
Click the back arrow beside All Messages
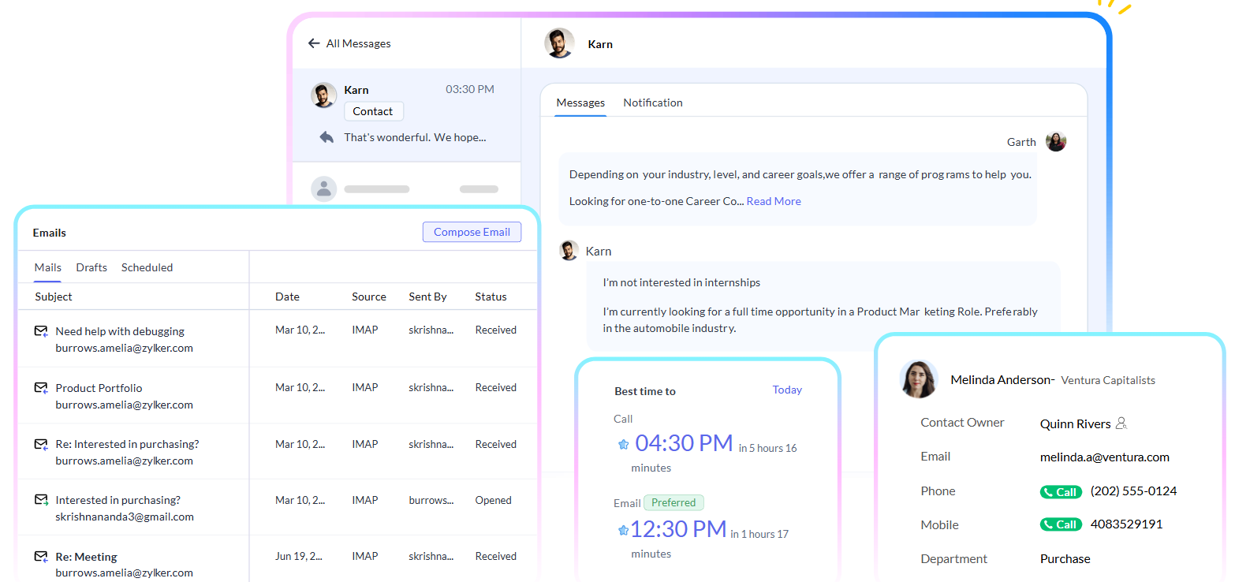[314, 43]
